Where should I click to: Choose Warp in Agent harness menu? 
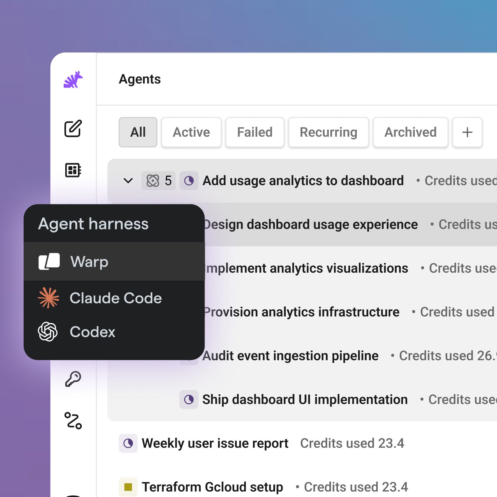(x=114, y=262)
